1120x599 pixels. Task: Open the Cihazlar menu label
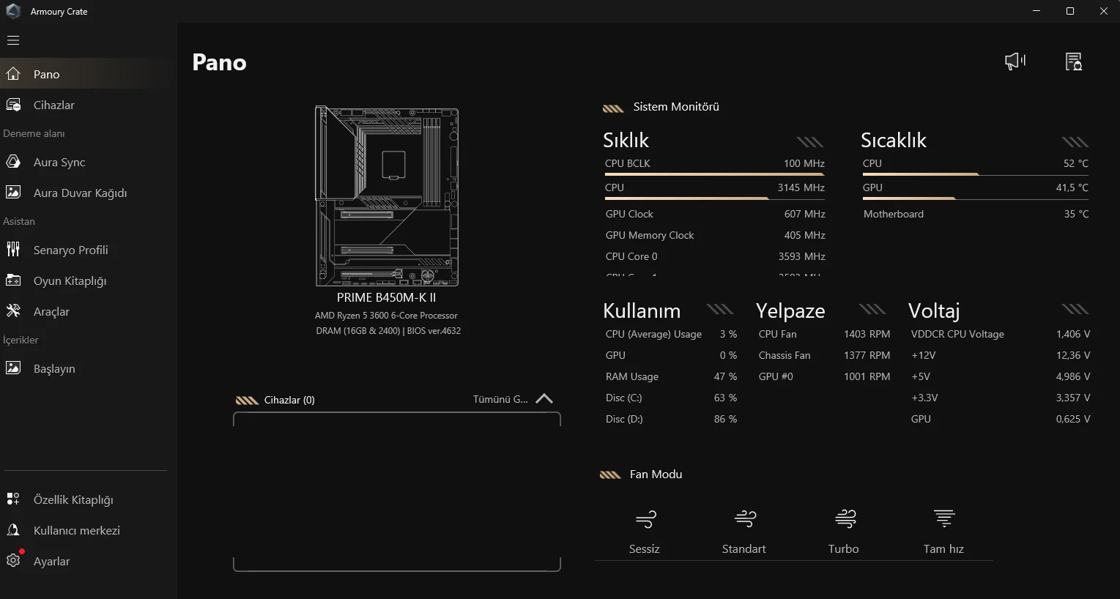click(x=54, y=105)
